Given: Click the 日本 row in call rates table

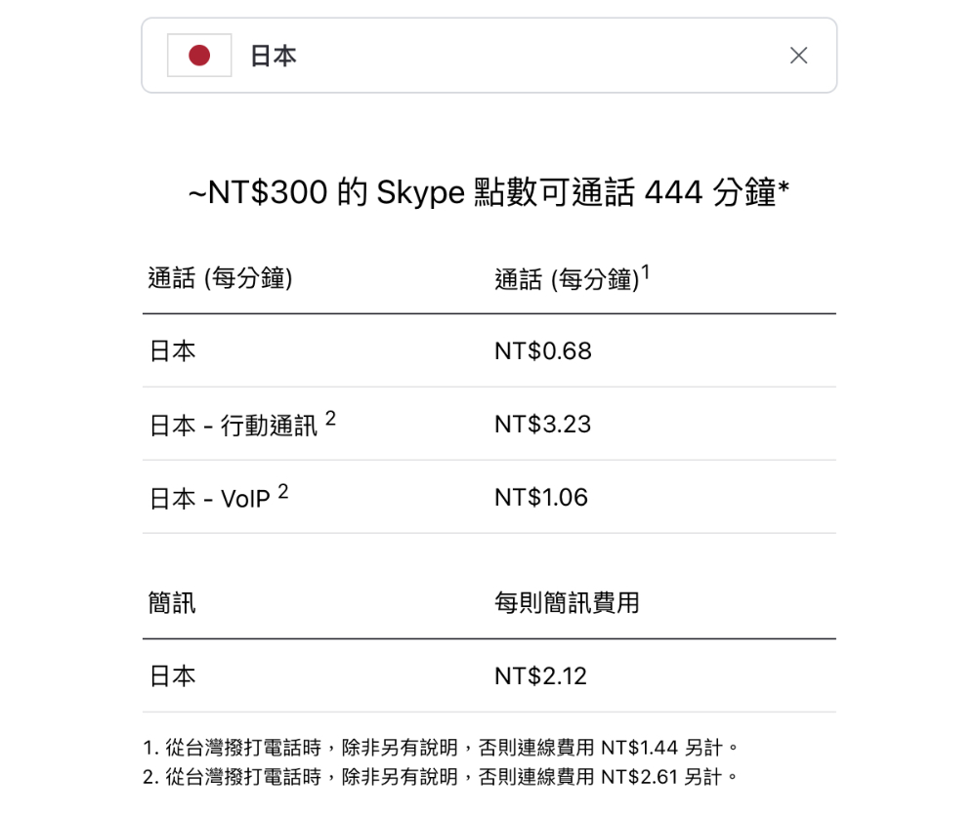Looking at the screenshot, I should [x=489, y=351].
